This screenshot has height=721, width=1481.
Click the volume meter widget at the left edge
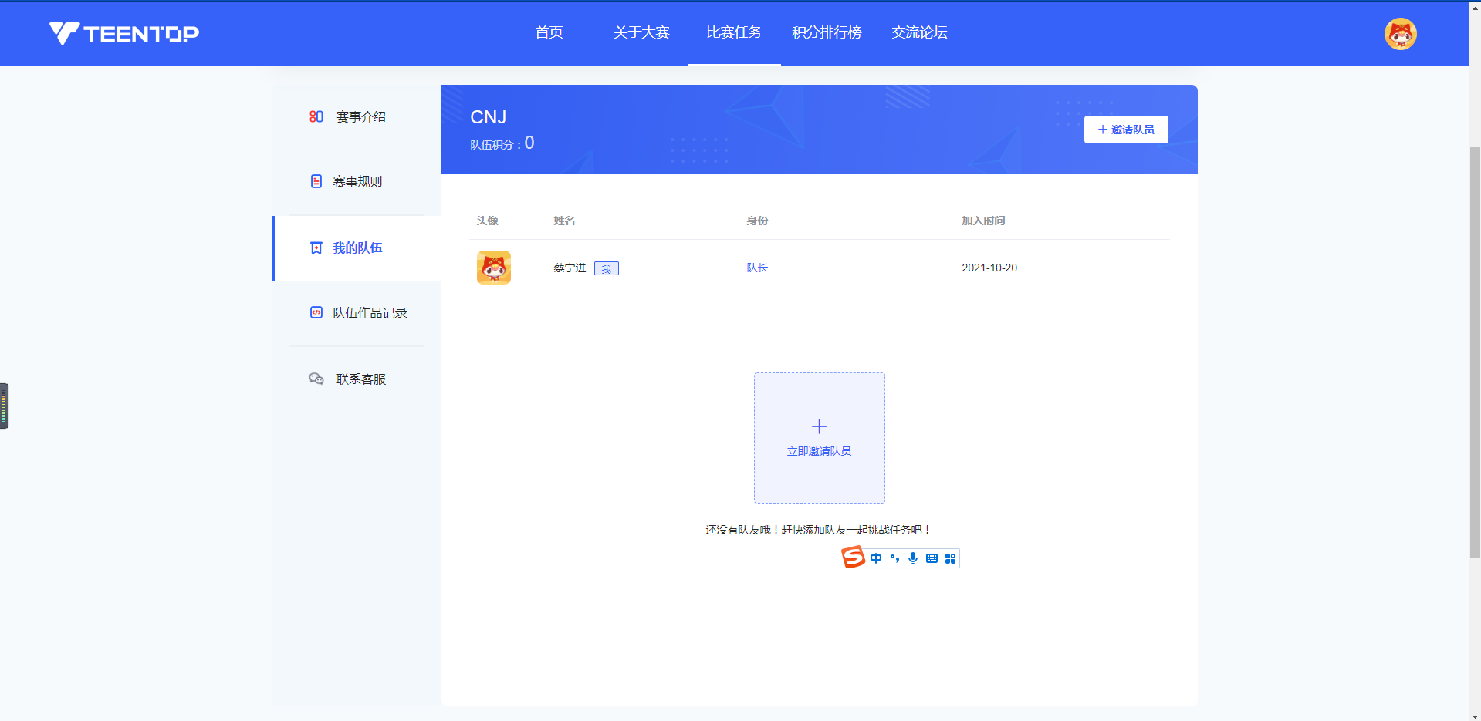4,406
